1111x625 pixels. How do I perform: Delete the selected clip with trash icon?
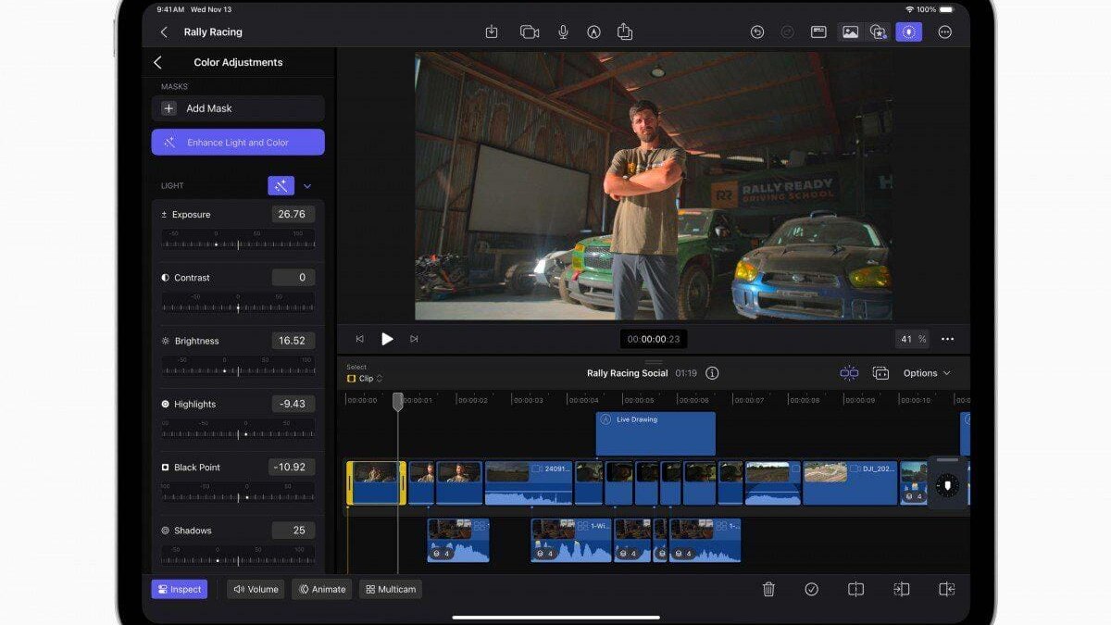pos(768,589)
